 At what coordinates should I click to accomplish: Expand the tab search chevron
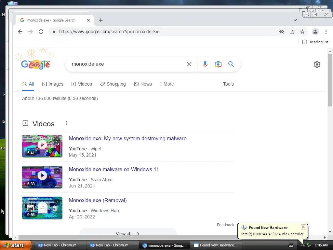[295, 20]
